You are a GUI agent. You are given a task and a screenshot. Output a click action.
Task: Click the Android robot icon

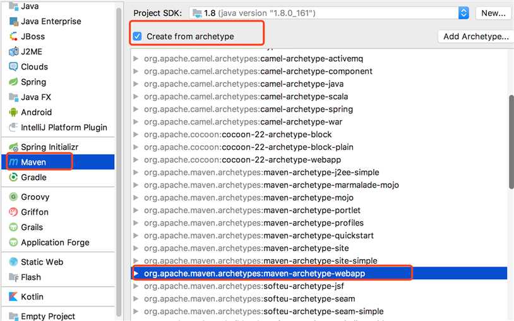pos(13,112)
